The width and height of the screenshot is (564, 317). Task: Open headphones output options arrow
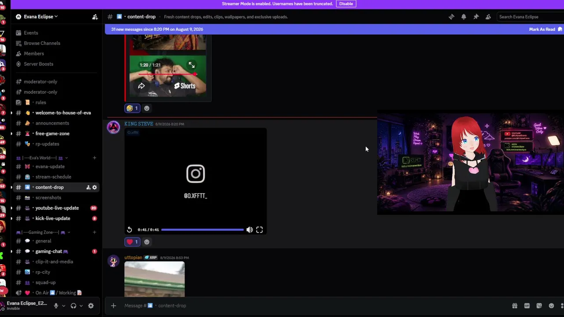pos(81,306)
